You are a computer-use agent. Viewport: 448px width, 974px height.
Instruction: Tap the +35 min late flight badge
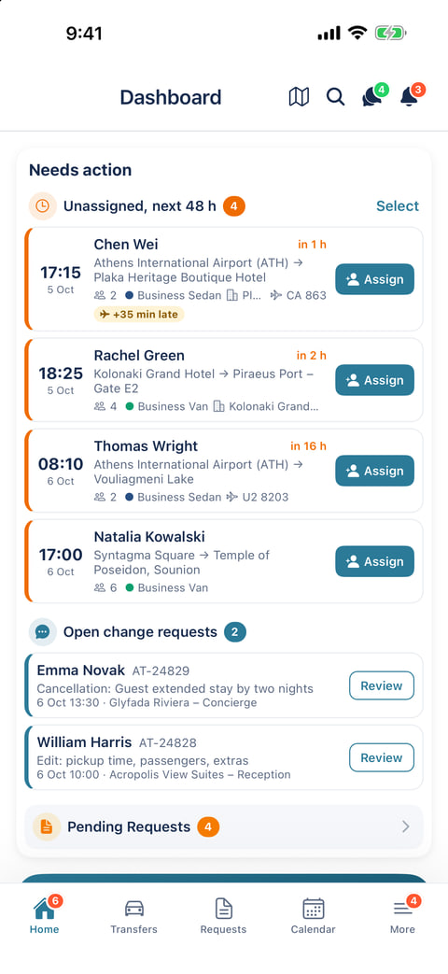point(139,315)
